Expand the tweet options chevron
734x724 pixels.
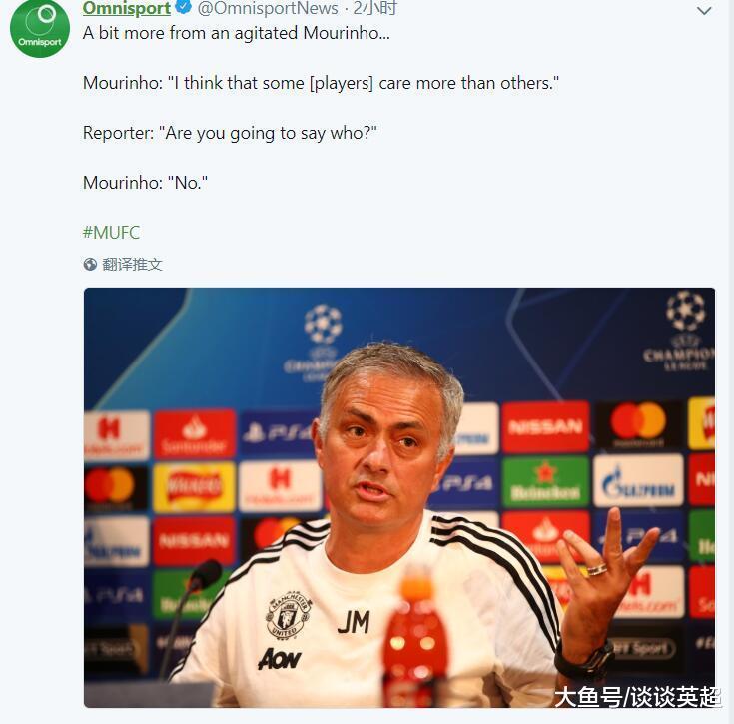tap(704, 11)
